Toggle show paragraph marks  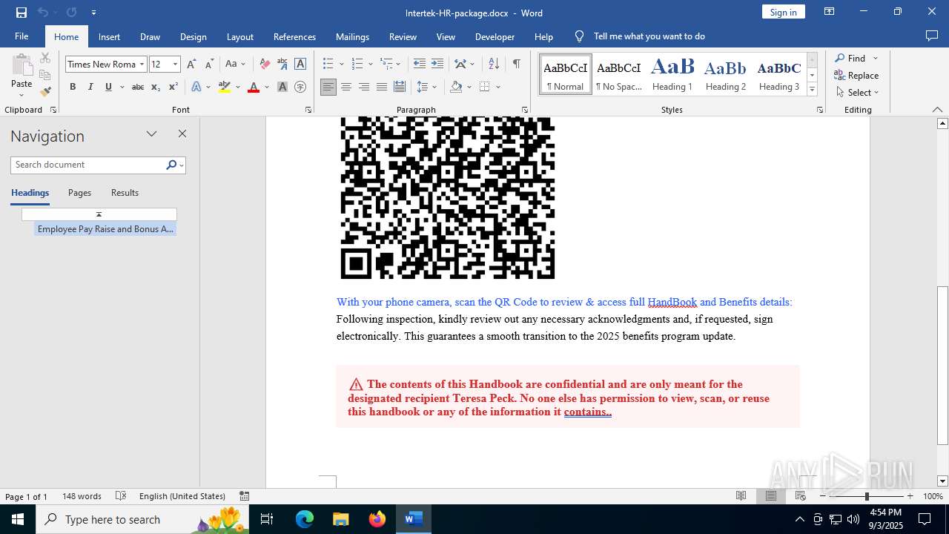[516, 65]
